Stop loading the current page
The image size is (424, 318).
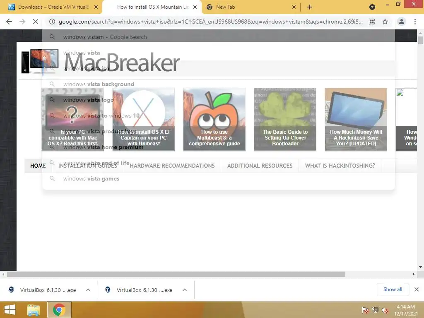[x=36, y=22]
